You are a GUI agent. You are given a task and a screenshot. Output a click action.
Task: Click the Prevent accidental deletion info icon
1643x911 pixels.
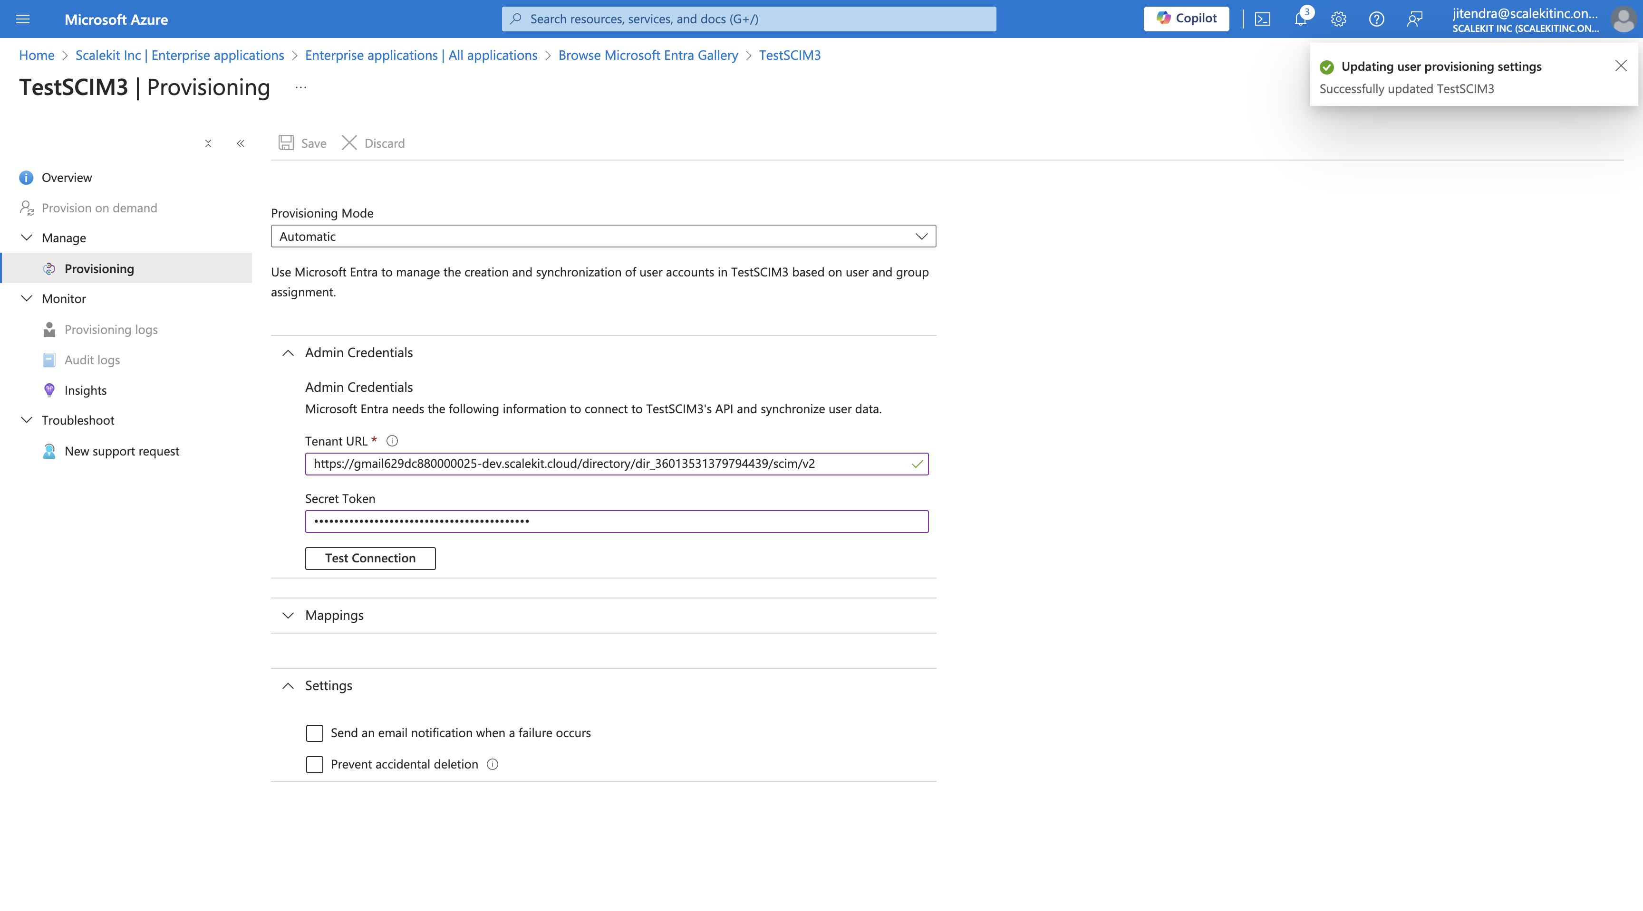pos(493,764)
